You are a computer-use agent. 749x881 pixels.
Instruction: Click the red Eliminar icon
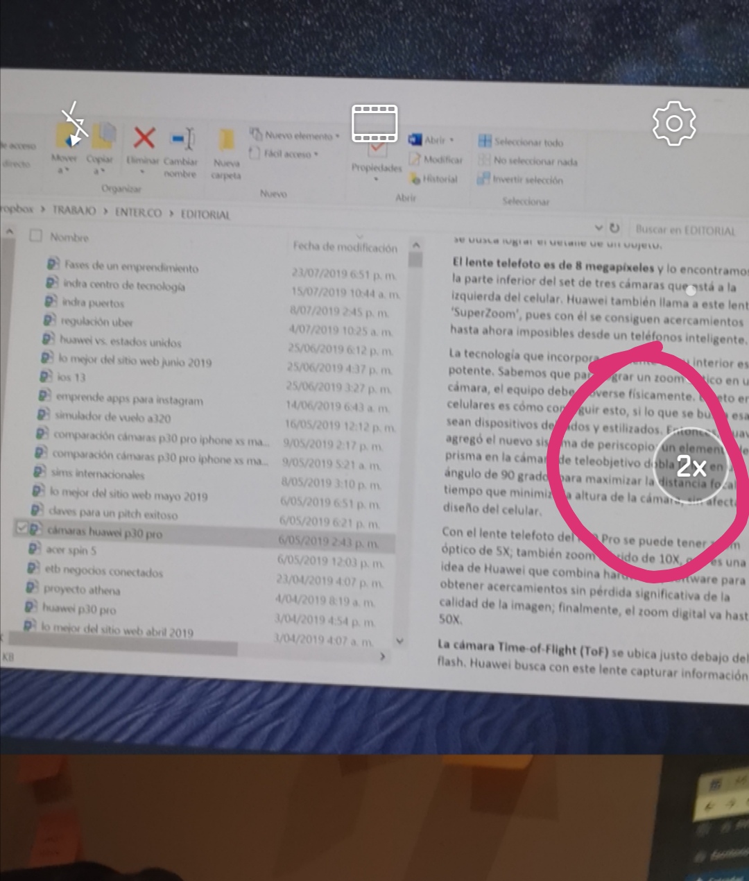144,137
